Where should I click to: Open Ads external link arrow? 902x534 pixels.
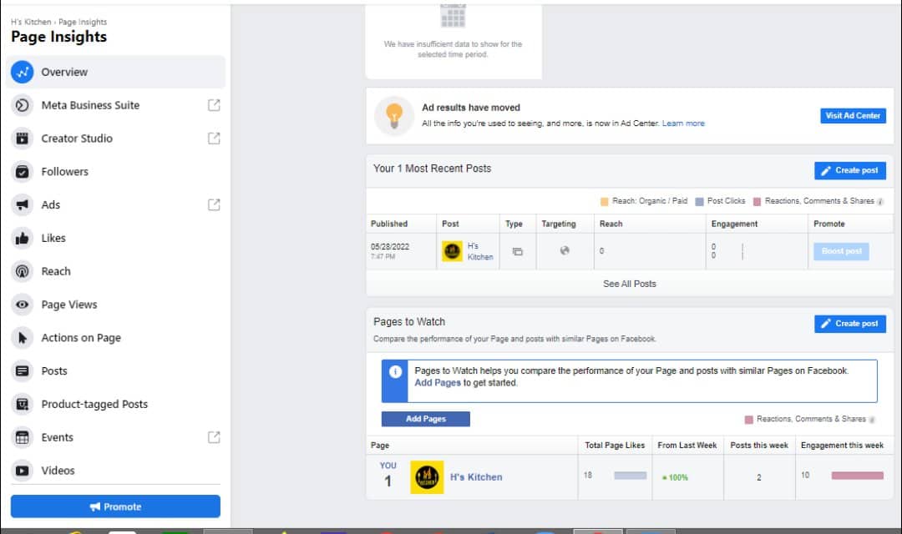tap(214, 204)
